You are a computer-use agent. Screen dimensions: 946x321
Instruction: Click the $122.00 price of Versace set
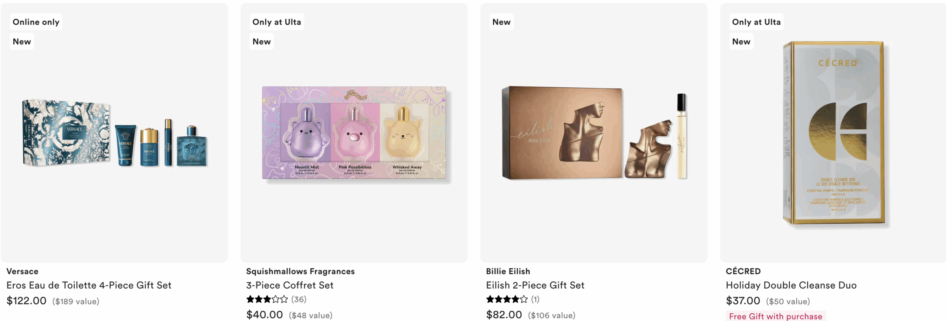(x=27, y=301)
